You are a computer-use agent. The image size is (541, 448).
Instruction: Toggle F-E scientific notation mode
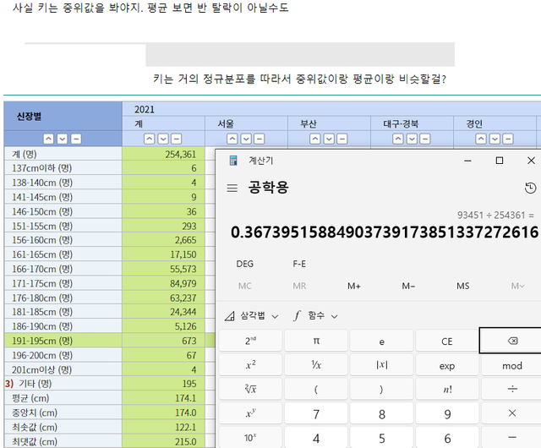pos(299,264)
